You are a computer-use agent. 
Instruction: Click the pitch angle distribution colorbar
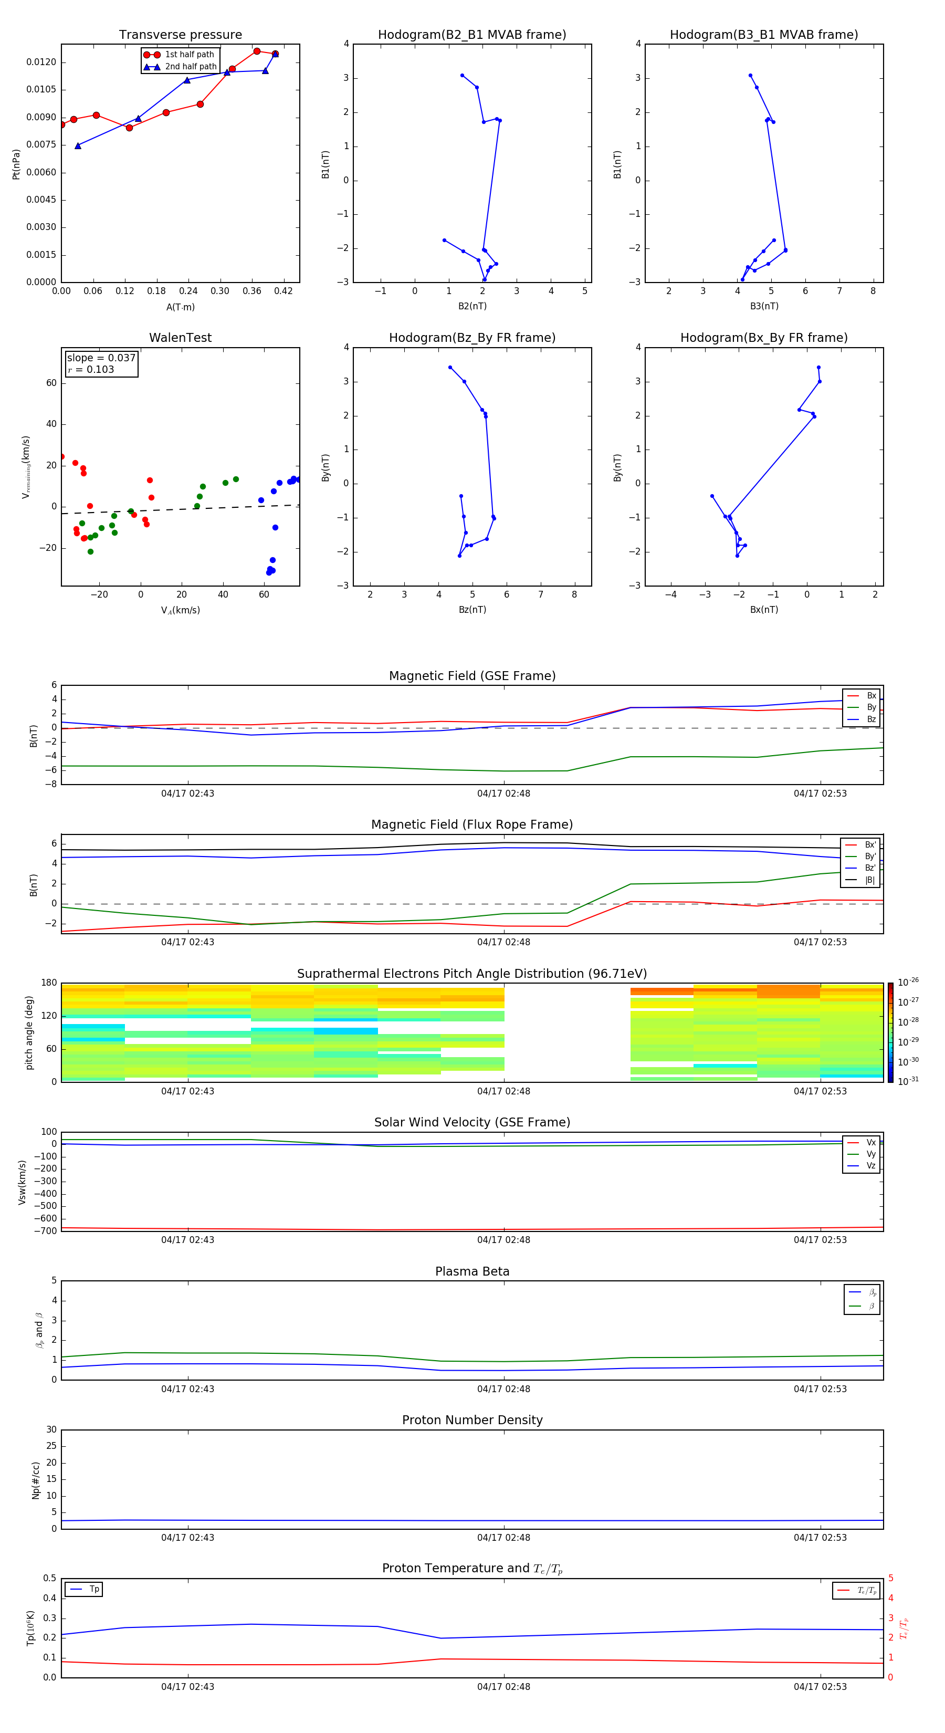890,1032
